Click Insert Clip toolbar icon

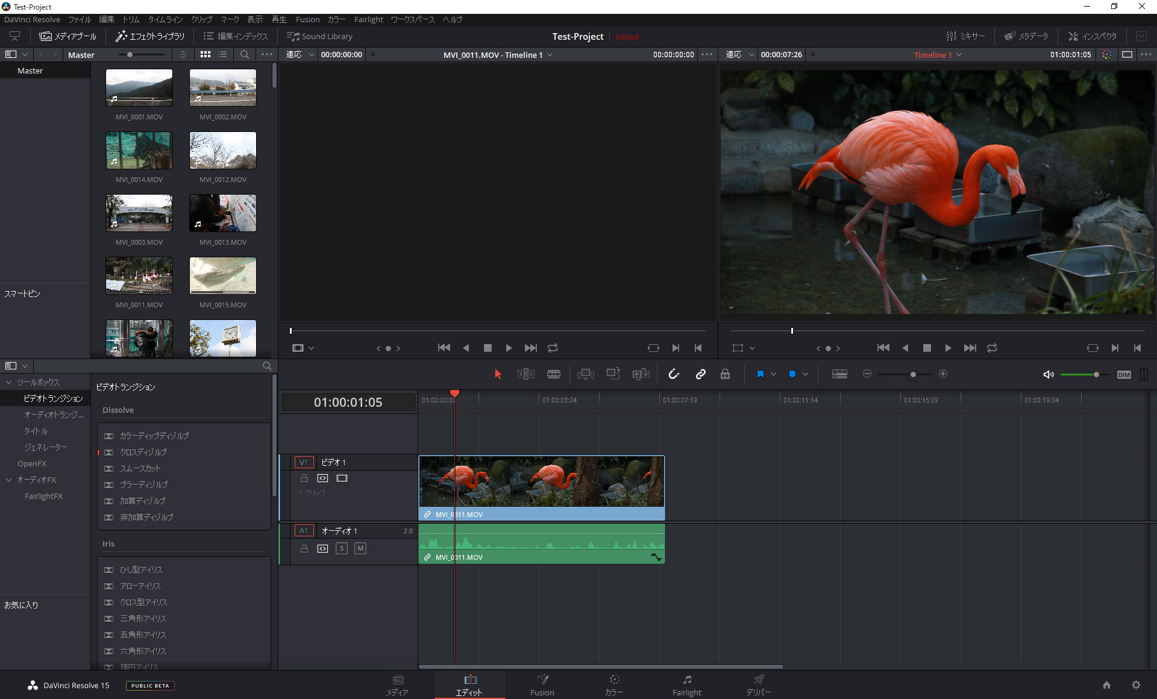pyautogui.click(x=585, y=374)
